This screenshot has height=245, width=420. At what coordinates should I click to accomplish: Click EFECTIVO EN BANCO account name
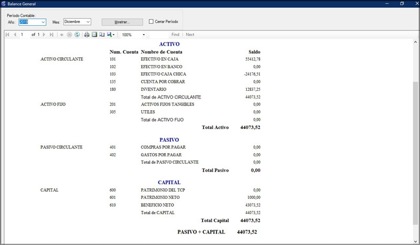[162, 67]
